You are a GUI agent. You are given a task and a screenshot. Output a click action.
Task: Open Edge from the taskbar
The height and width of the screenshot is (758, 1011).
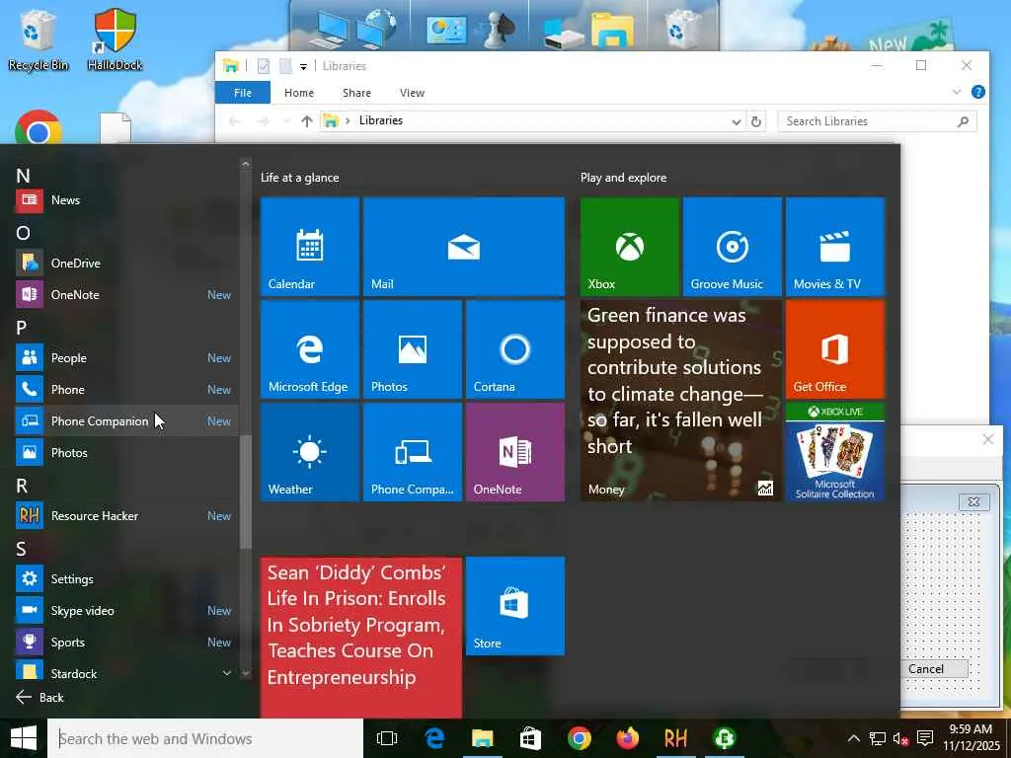pos(434,738)
